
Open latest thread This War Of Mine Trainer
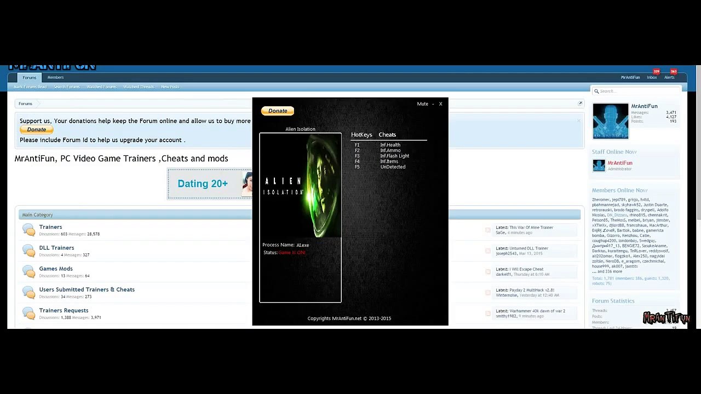click(531, 228)
